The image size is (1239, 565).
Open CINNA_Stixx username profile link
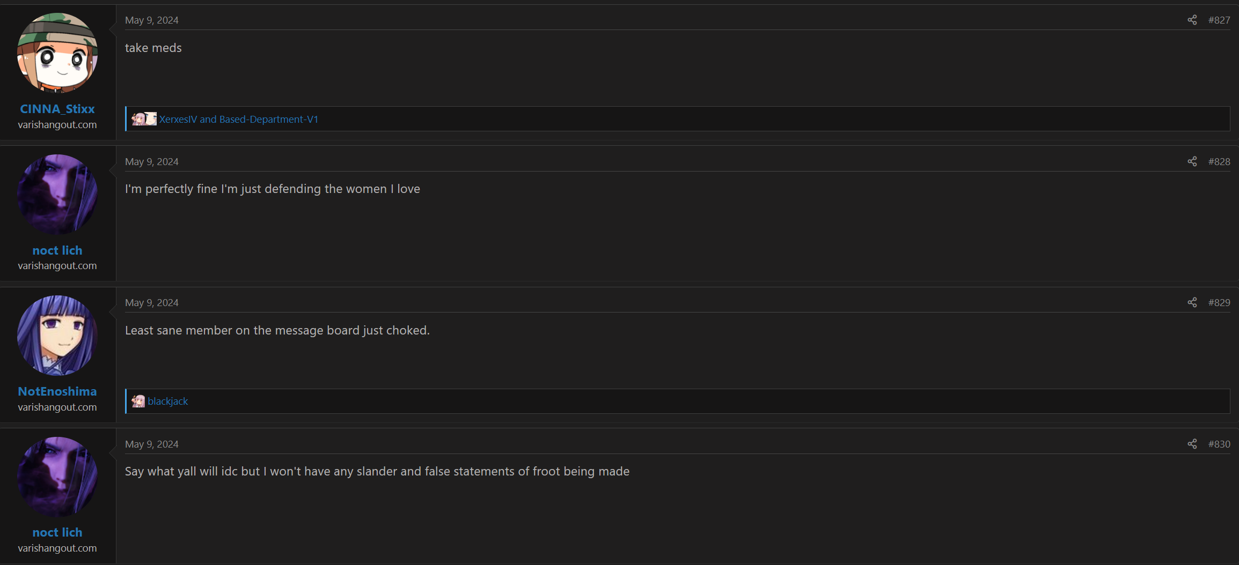coord(57,109)
